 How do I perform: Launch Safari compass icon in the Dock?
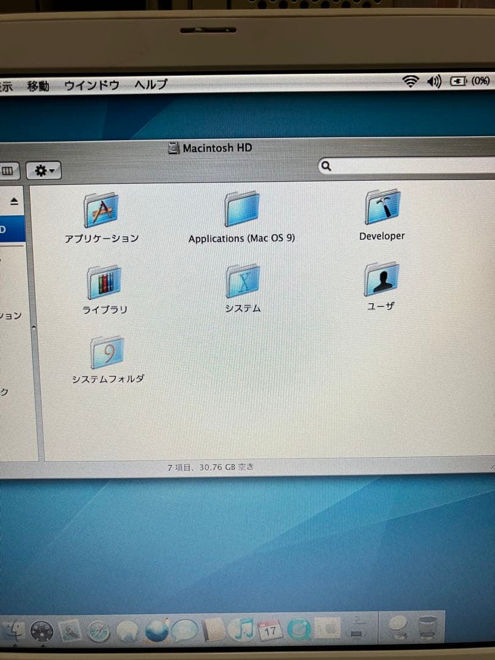coord(99,631)
